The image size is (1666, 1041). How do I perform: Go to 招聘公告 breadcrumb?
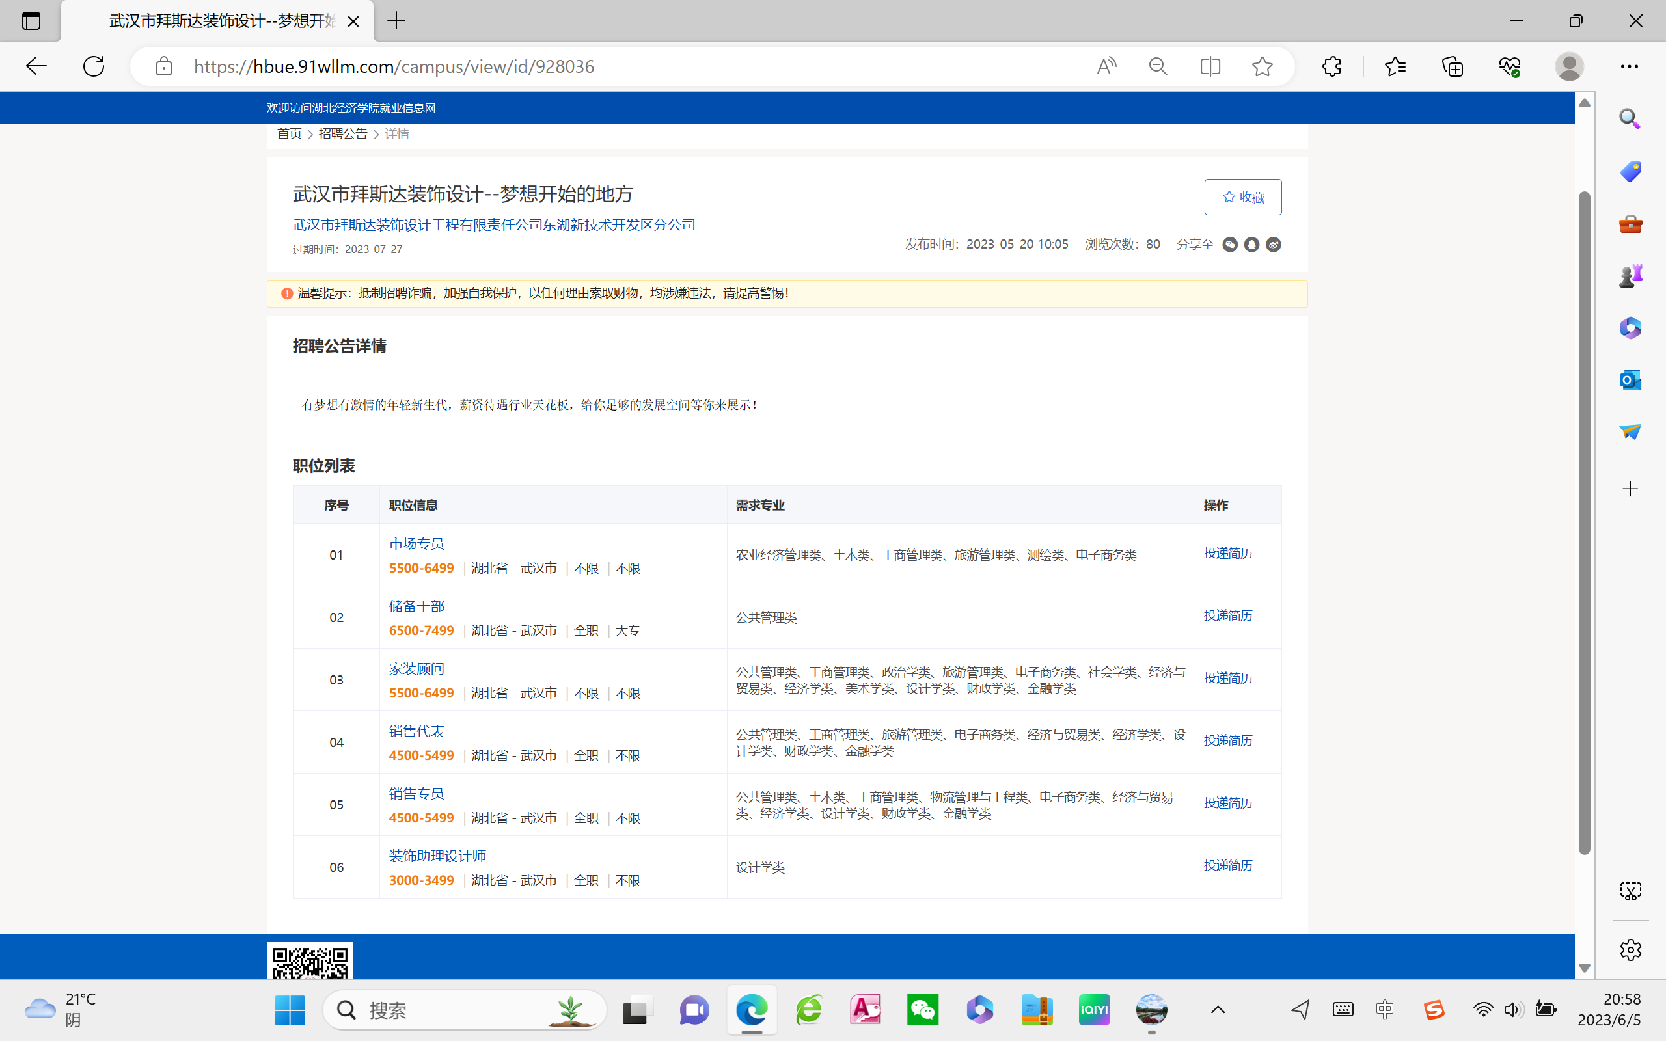(x=343, y=133)
